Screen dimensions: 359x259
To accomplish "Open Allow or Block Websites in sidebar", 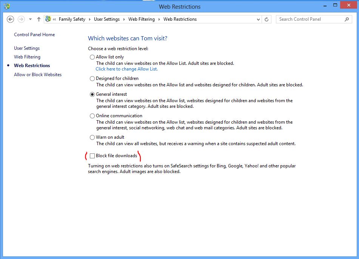I will (x=38, y=75).
